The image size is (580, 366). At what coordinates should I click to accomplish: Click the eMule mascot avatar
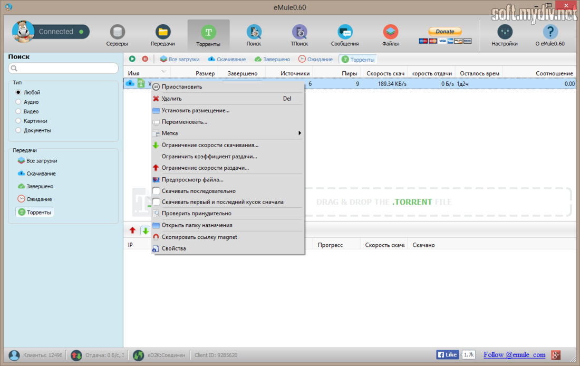coord(23,32)
